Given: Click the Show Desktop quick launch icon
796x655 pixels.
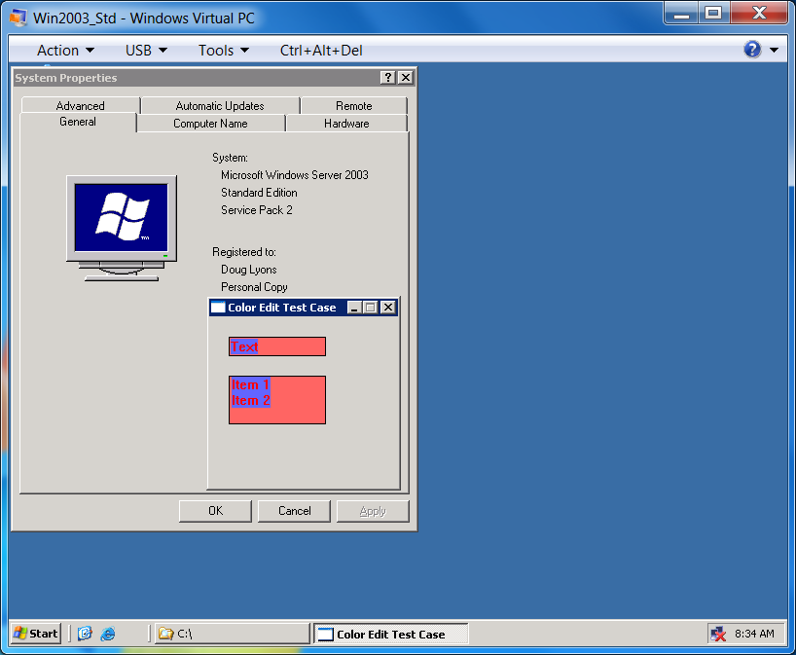Looking at the screenshot, I should 85,634.
